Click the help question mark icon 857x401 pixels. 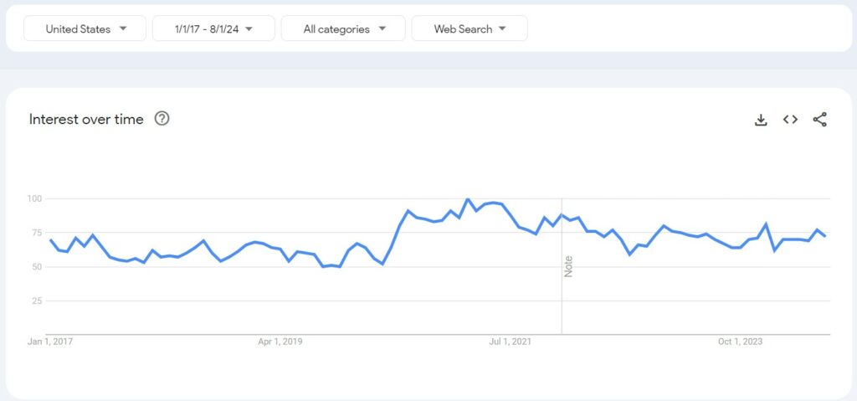[162, 119]
